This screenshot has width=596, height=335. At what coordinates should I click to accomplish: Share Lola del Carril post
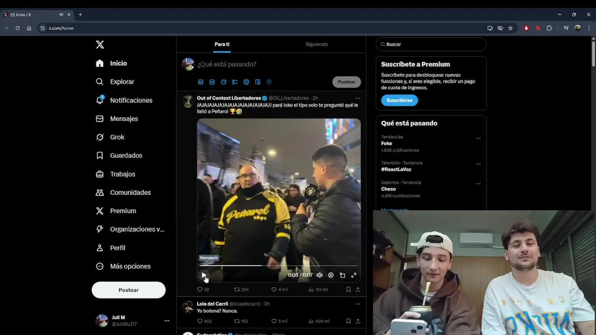tap(358, 321)
